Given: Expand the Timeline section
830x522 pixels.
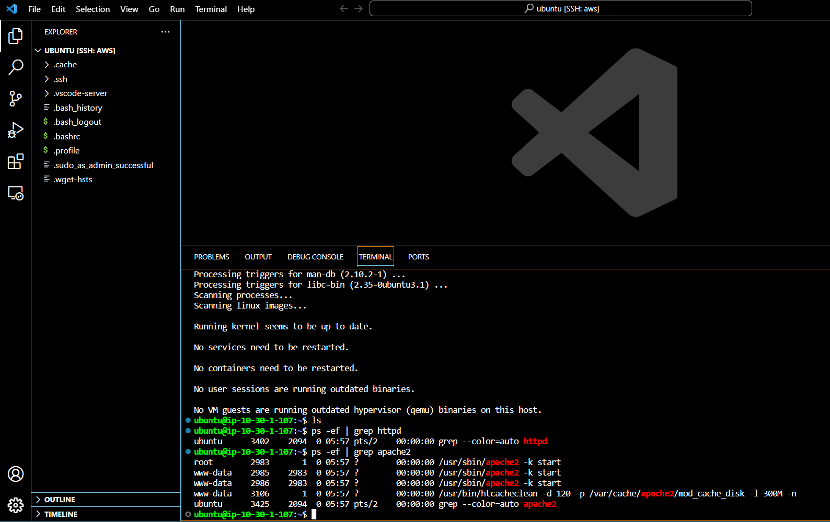Looking at the screenshot, I should coord(38,514).
